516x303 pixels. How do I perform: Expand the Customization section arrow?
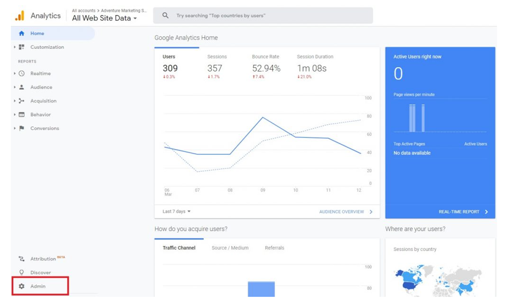pyautogui.click(x=15, y=47)
